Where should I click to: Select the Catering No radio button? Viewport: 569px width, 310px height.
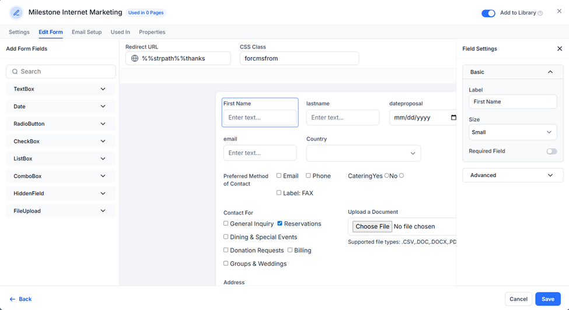tap(402, 175)
